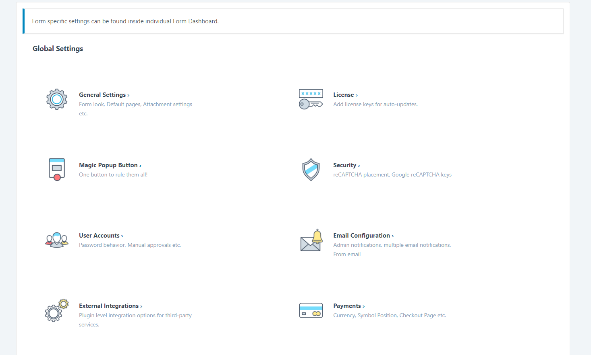Viewport: 591px width, 355px height.
Task: Click the Email Configuration envelope bell icon
Action: (311, 240)
